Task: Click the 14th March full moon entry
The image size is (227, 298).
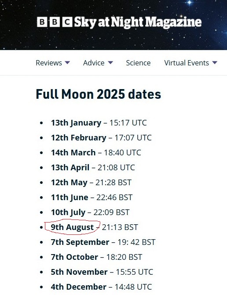Action: tap(96, 153)
